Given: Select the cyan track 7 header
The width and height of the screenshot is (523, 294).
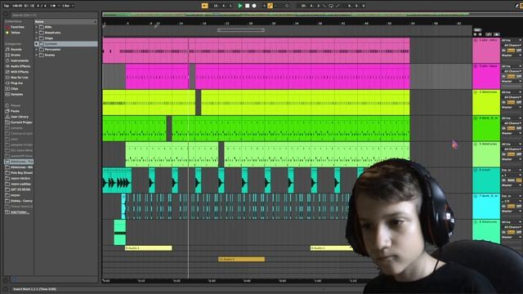Looking at the screenshot, I should coord(486,207).
